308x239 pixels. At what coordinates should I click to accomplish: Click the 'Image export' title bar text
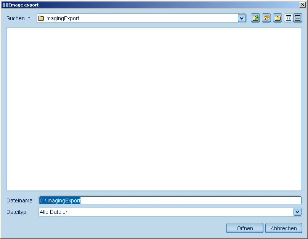pyautogui.click(x=24, y=5)
